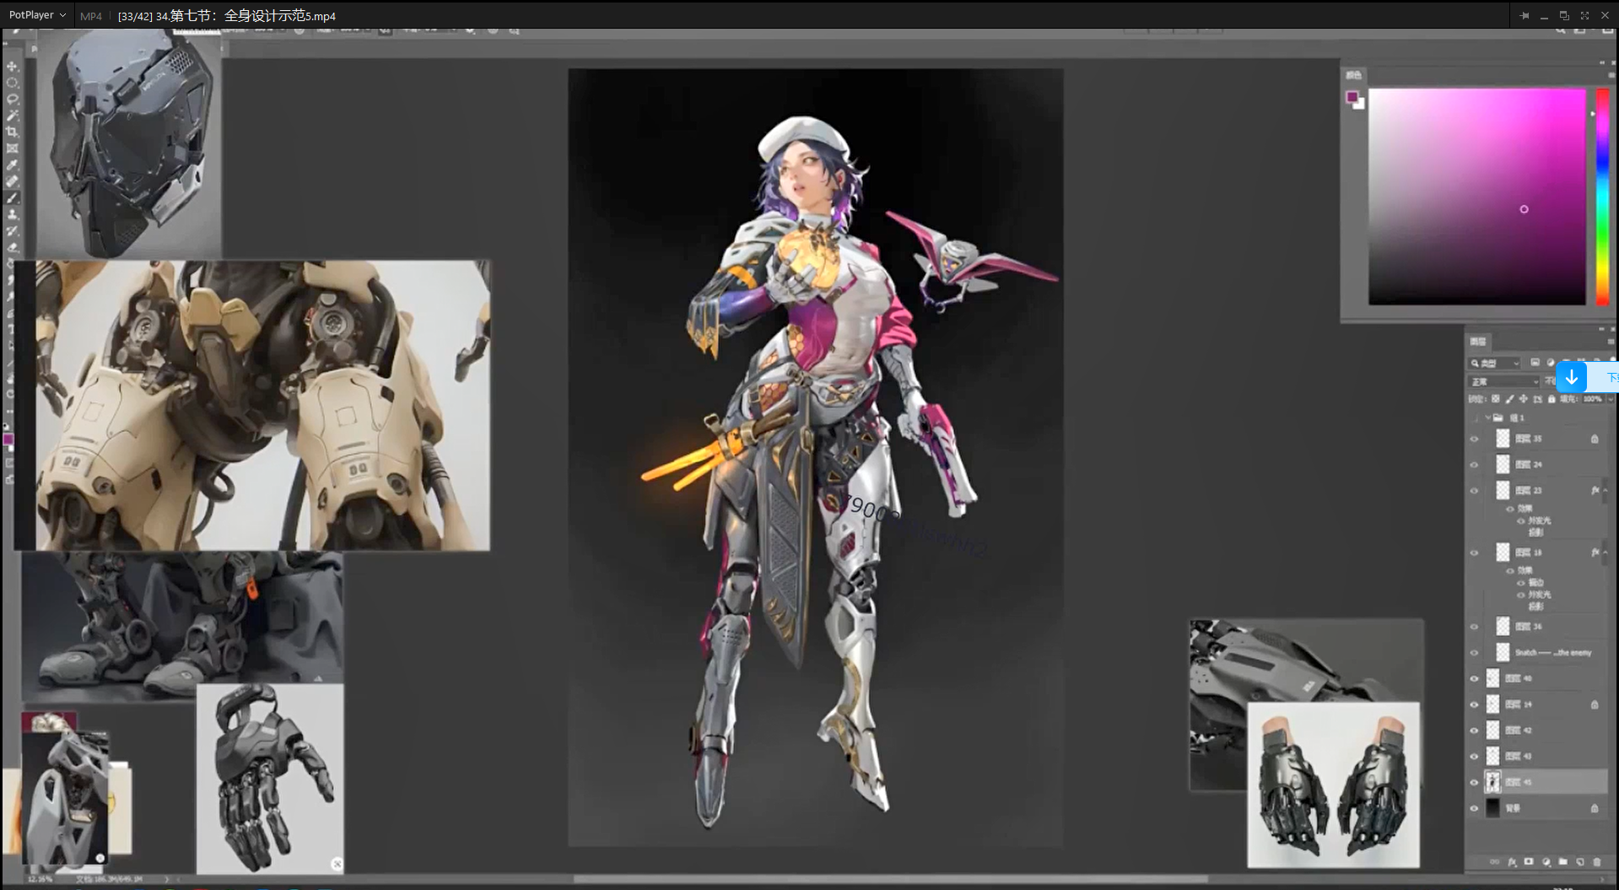Toggle visibility of 图层 23
The image size is (1619, 890).
click(1475, 490)
